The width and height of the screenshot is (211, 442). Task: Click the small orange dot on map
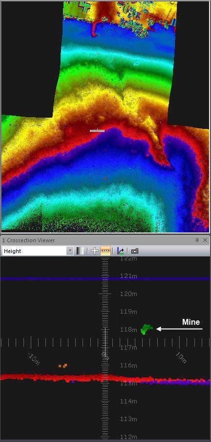click(105, 178)
